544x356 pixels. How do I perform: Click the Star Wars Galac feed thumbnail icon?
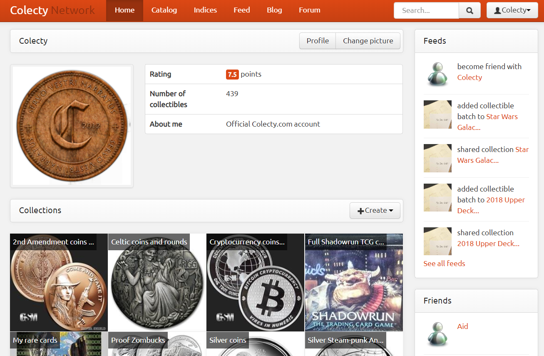pos(437,115)
